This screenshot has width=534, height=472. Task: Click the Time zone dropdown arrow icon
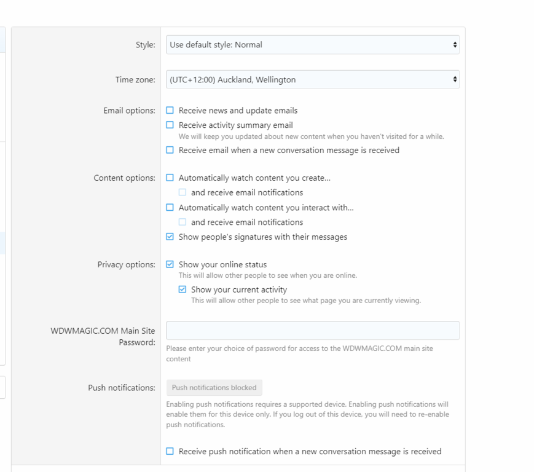point(455,80)
